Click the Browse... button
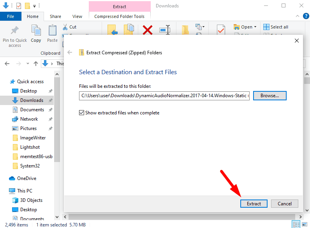The width and height of the screenshot is (310, 228). 269,96
